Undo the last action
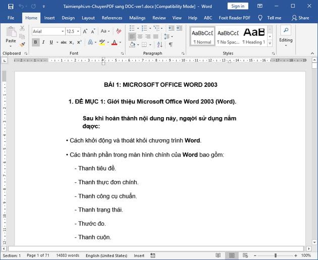 (21, 7)
